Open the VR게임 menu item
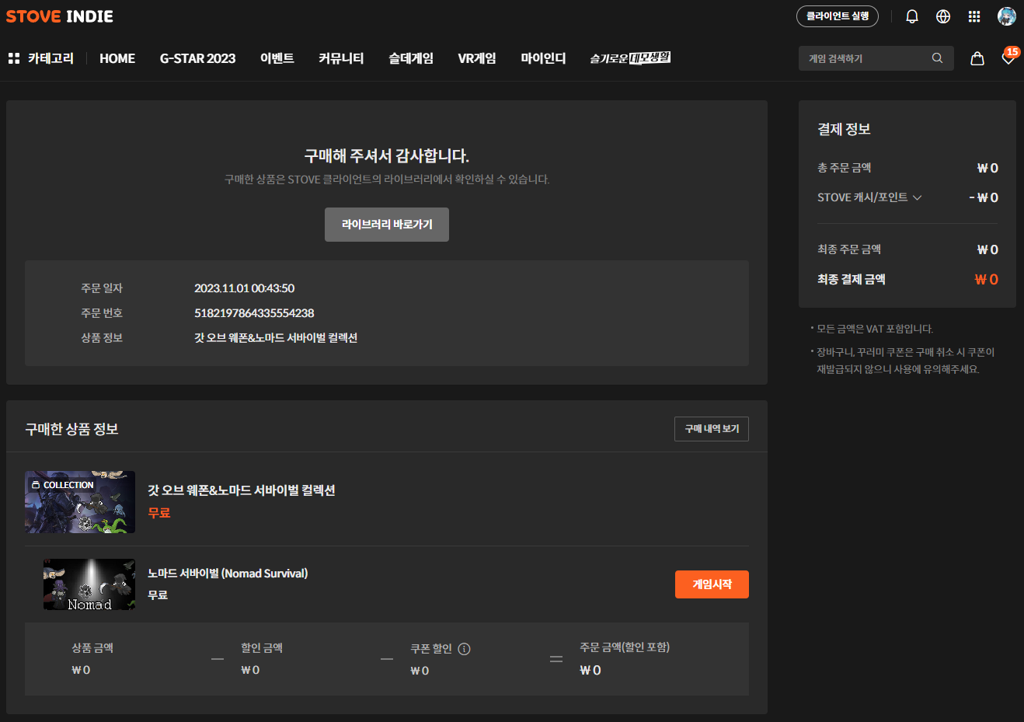Screen dimensions: 1024x722 [477, 58]
